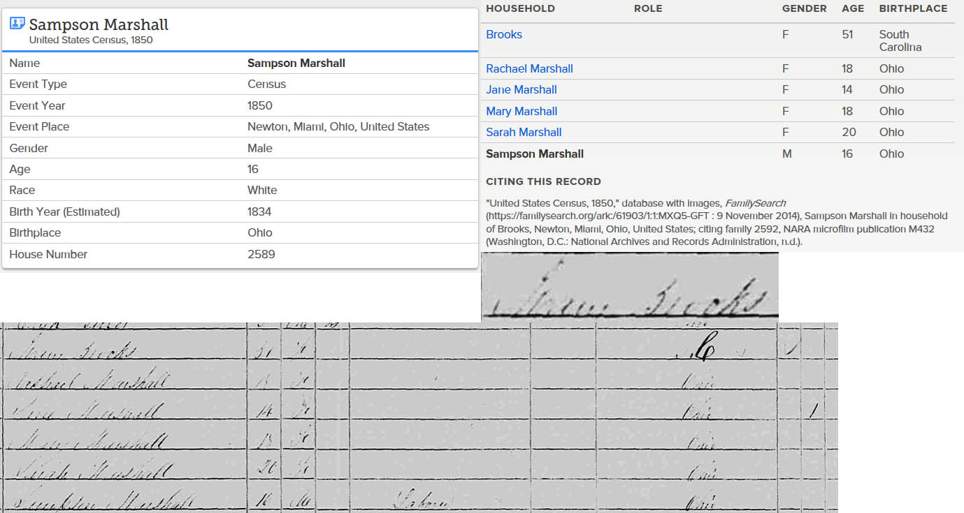Click the person record icon beside Sampson Marshall
The image size is (964, 513).
pyautogui.click(x=17, y=24)
